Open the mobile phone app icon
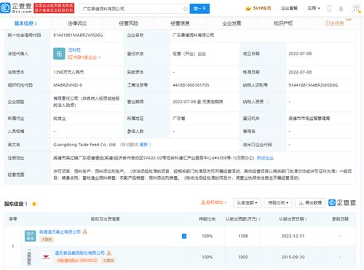Screen dimensions: 364x270 (x=329, y=9)
